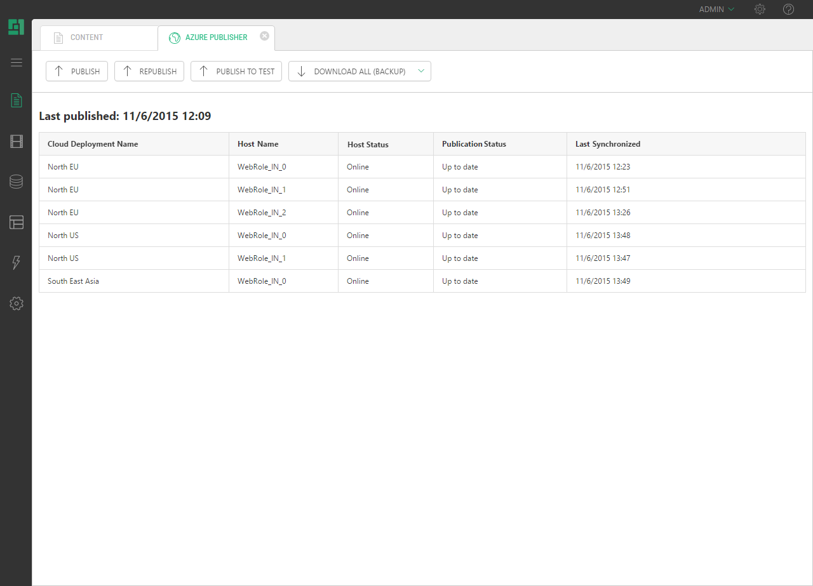Open the sidebar Settings gear icon
The height and width of the screenshot is (586, 813).
pyautogui.click(x=17, y=303)
